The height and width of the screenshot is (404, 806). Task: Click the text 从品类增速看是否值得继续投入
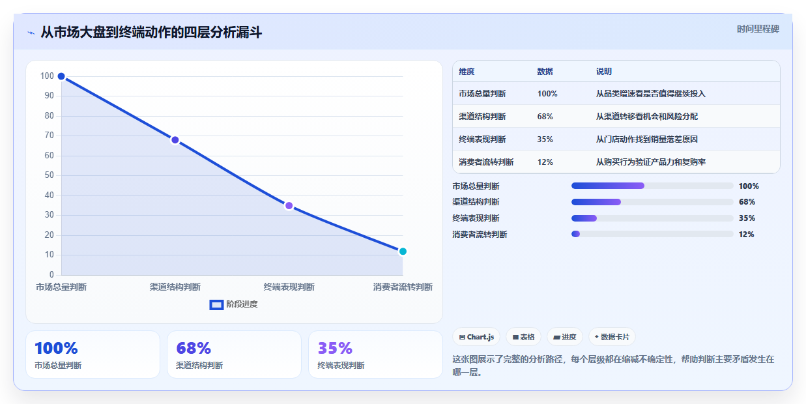(651, 94)
